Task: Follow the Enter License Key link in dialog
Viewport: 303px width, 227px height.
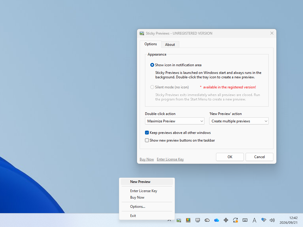Action: 170,159
